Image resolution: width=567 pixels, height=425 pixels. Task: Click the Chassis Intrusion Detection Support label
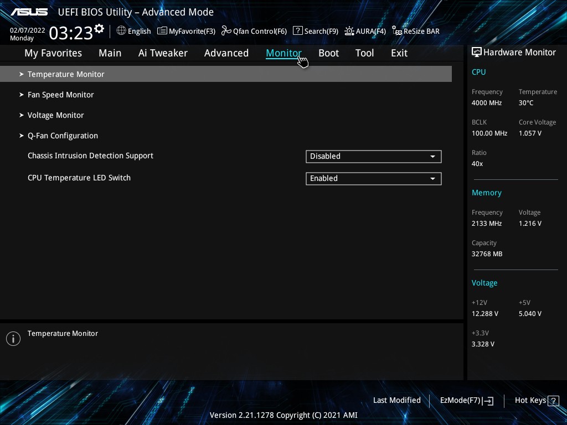[x=90, y=156]
